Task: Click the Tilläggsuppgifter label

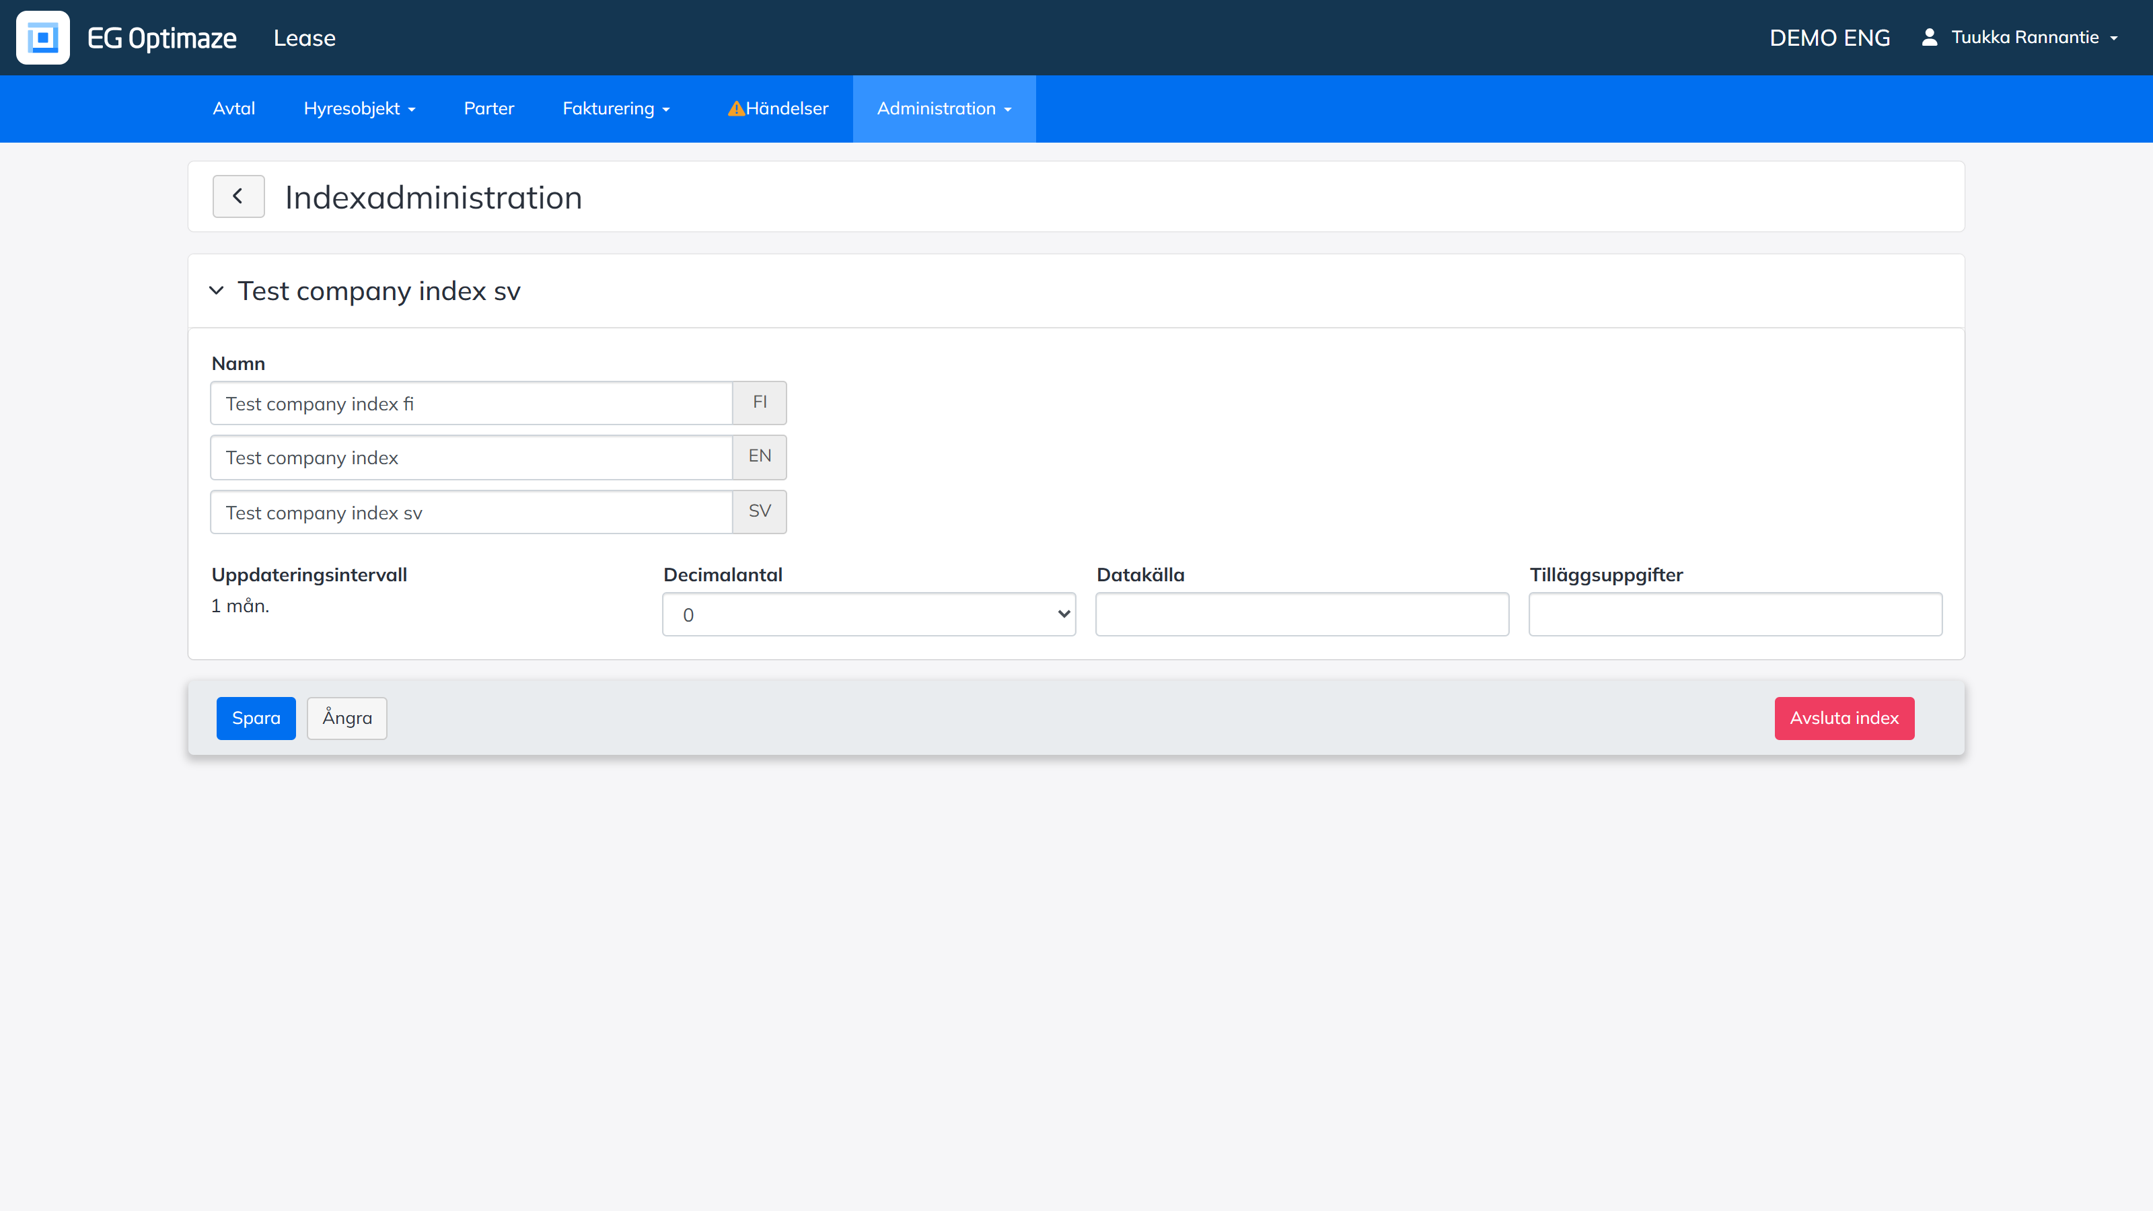Action: pos(1607,575)
